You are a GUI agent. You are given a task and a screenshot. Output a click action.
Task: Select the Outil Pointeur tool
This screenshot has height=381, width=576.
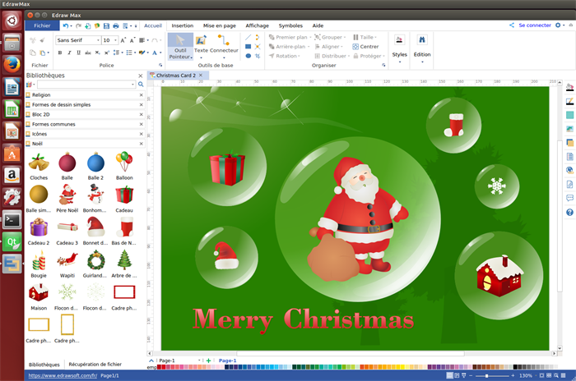pyautogui.click(x=180, y=47)
